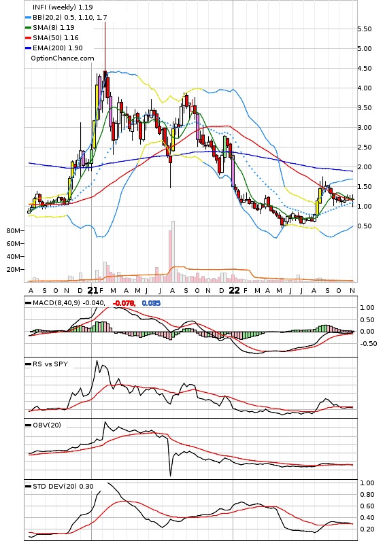
Task: Click the 5.50 price axis label
Action: [x=365, y=29]
